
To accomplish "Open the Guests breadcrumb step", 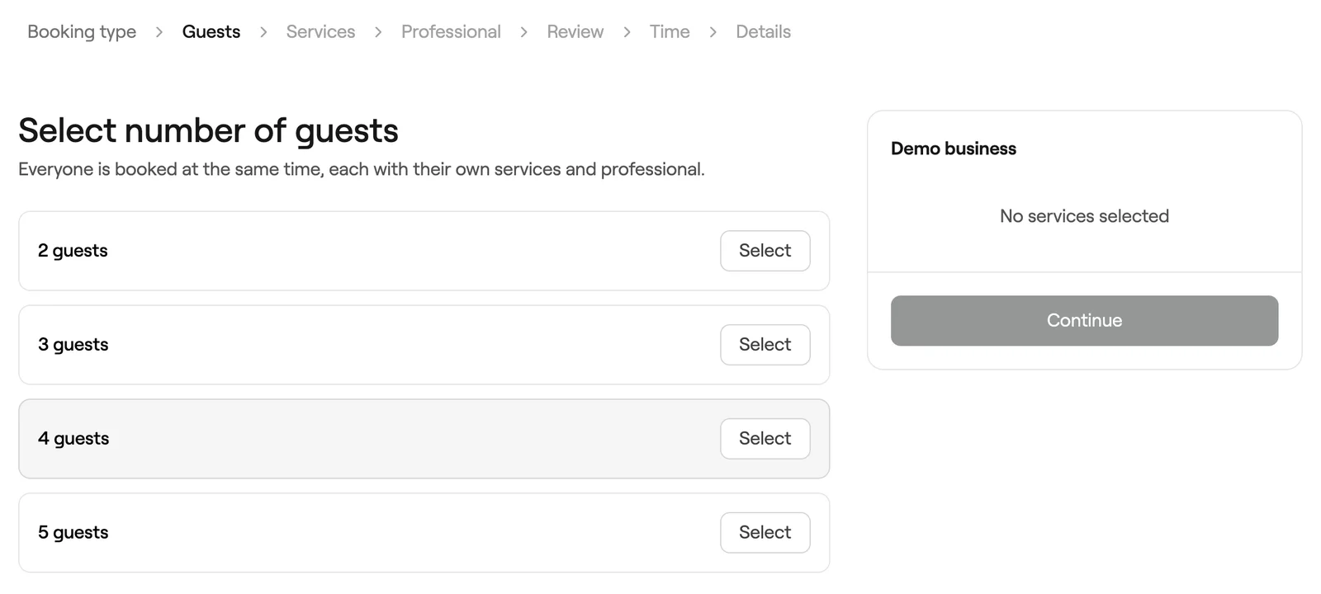I will pos(211,31).
